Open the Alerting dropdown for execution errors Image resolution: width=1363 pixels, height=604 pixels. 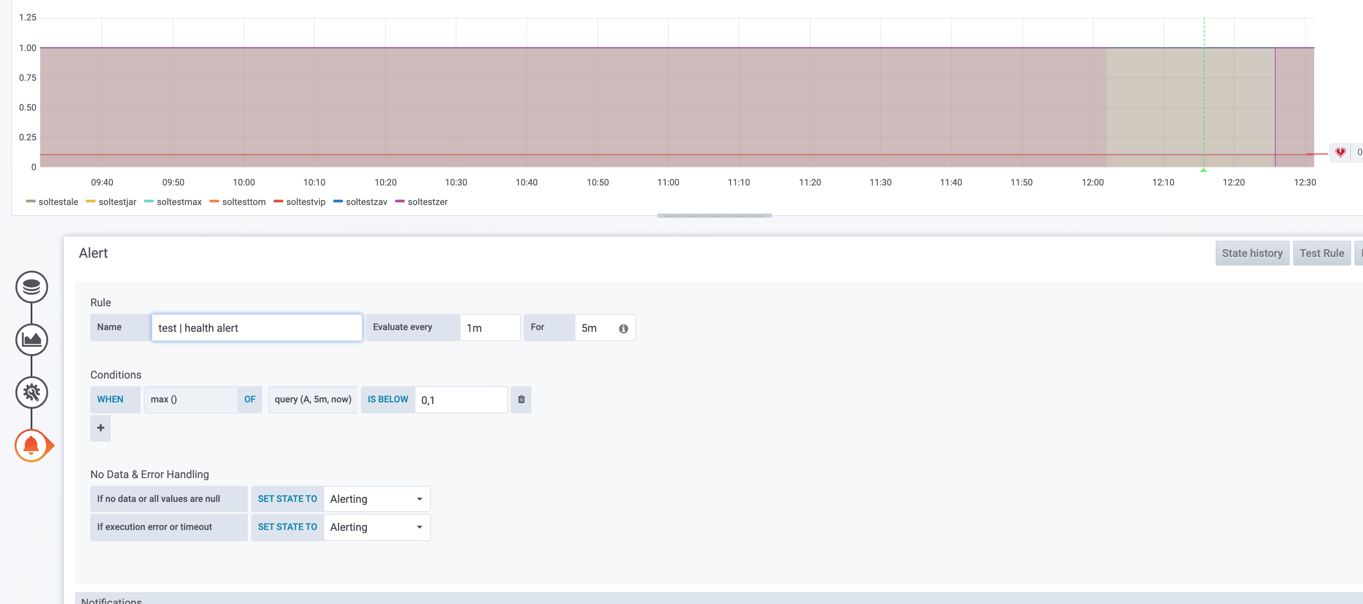pyautogui.click(x=377, y=527)
